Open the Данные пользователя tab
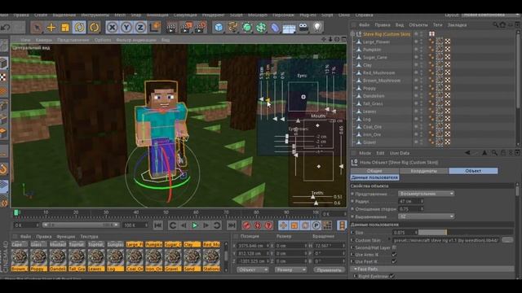The image size is (522, 293). 374,177
